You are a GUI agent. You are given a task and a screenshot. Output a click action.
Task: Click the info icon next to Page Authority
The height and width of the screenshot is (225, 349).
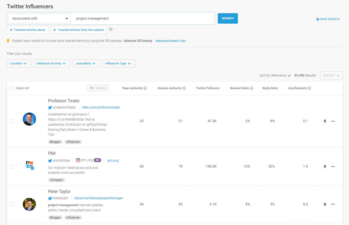point(145,88)
